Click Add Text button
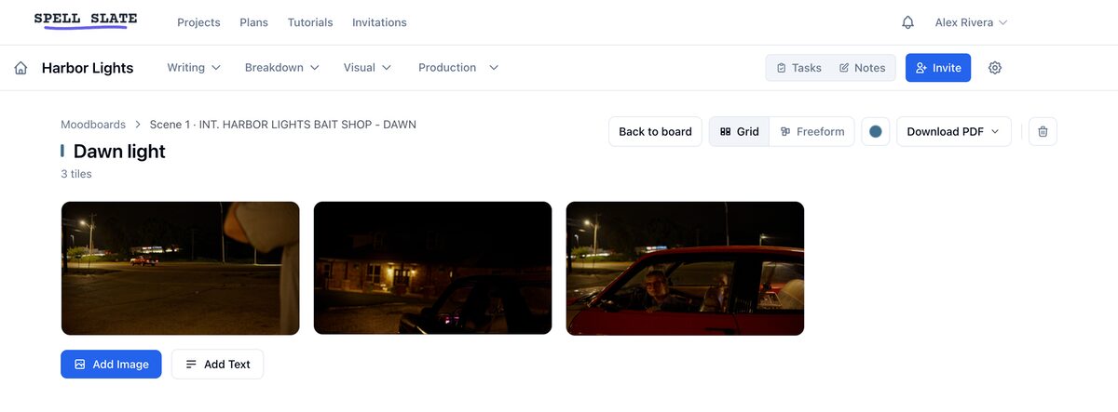Image resolution: width=1118 pixels, height=412 pixels. tap(217, 364)
